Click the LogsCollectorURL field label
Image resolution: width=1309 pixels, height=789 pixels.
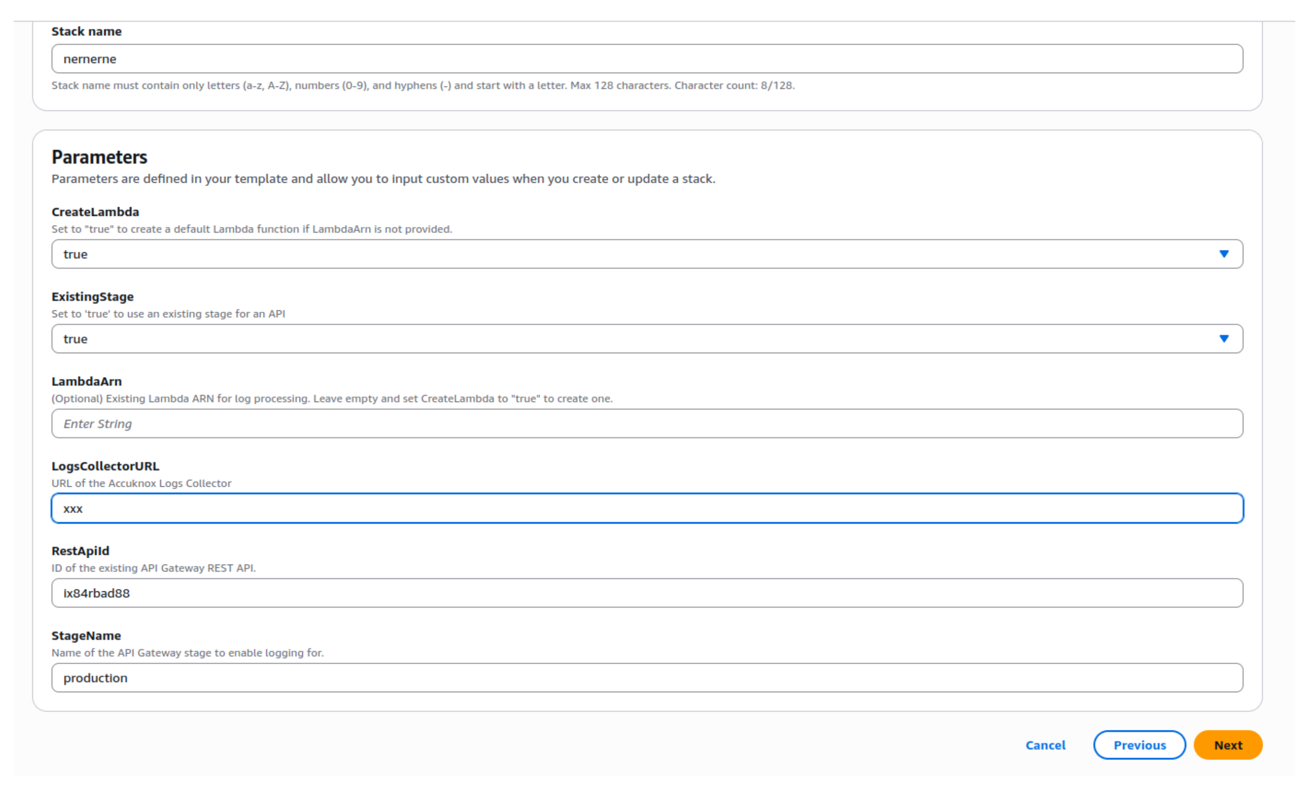[105, 466]
